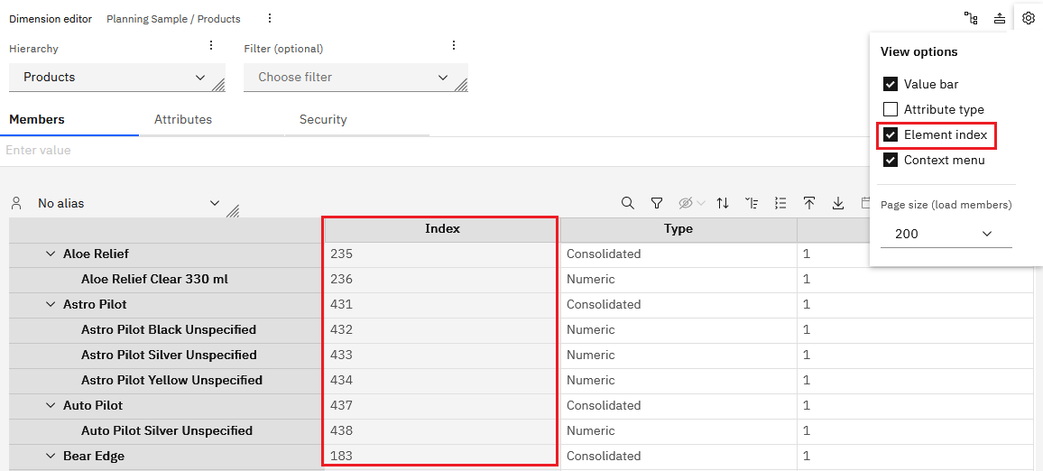1043x471 pixels.
Task: Click the index cell 183
Action: (442, 457)
